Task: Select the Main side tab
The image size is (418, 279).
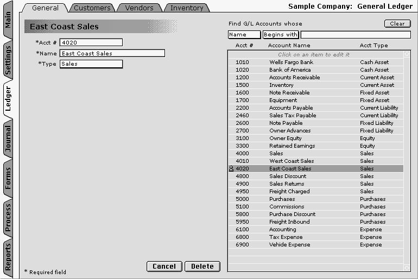Action: click(x=8, y=20)
